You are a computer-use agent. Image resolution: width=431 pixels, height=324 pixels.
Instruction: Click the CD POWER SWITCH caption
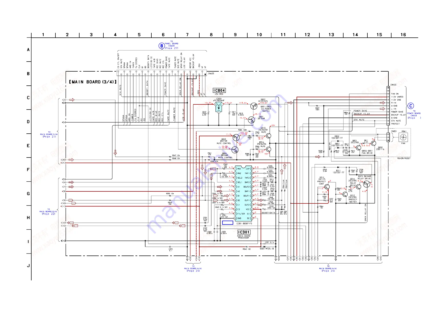click(266, 110)
